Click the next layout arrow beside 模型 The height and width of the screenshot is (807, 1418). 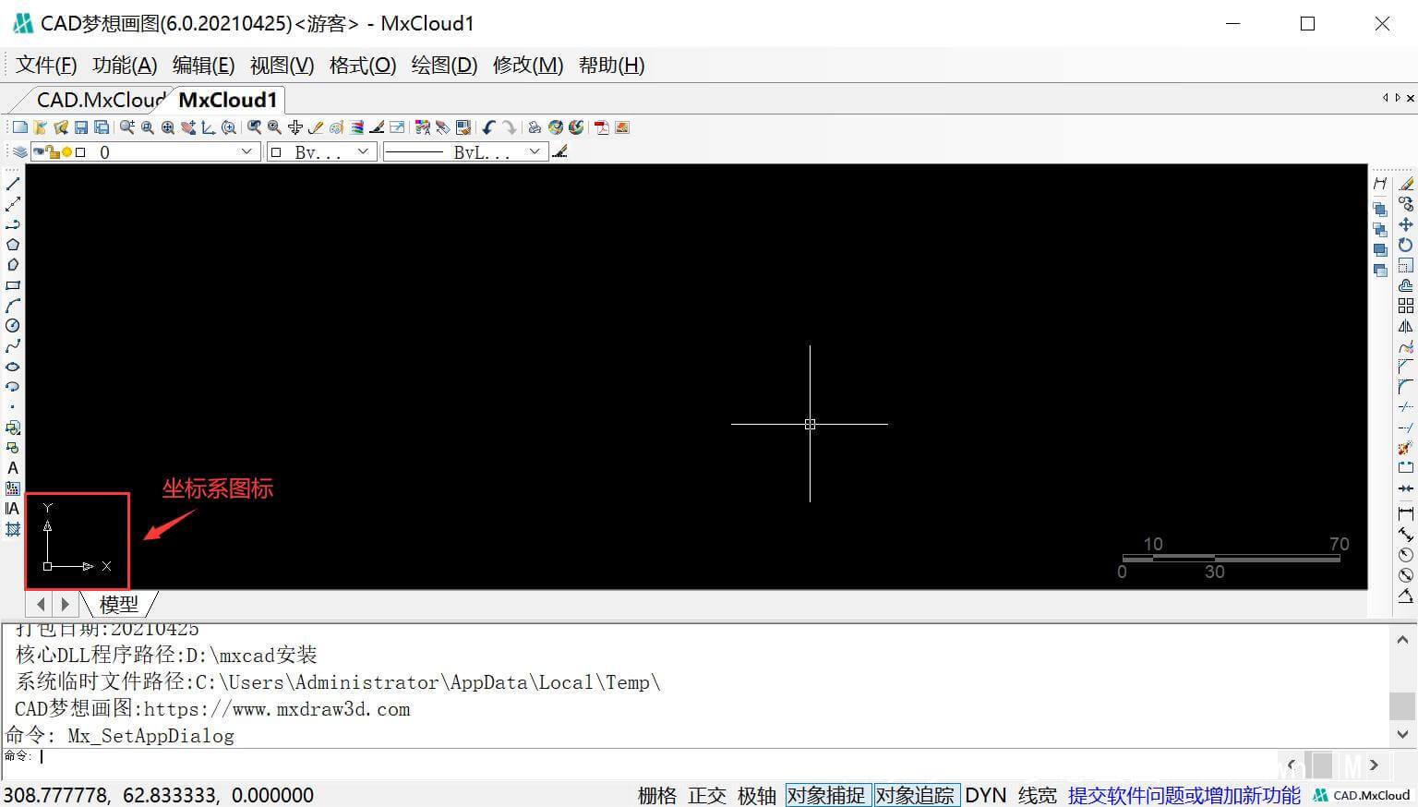65,604
